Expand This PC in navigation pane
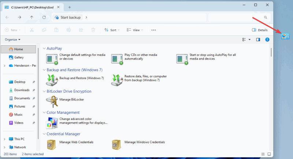Screen dimensions: 293x159 (4, 139)
